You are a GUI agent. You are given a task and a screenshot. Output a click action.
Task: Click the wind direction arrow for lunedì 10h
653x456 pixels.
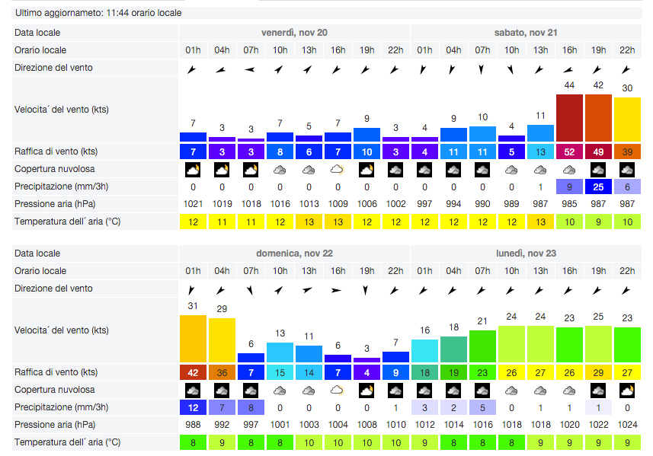coord(511,290)
